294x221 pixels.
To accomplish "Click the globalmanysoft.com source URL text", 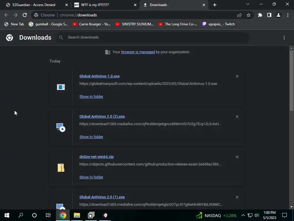I will 148,84.
